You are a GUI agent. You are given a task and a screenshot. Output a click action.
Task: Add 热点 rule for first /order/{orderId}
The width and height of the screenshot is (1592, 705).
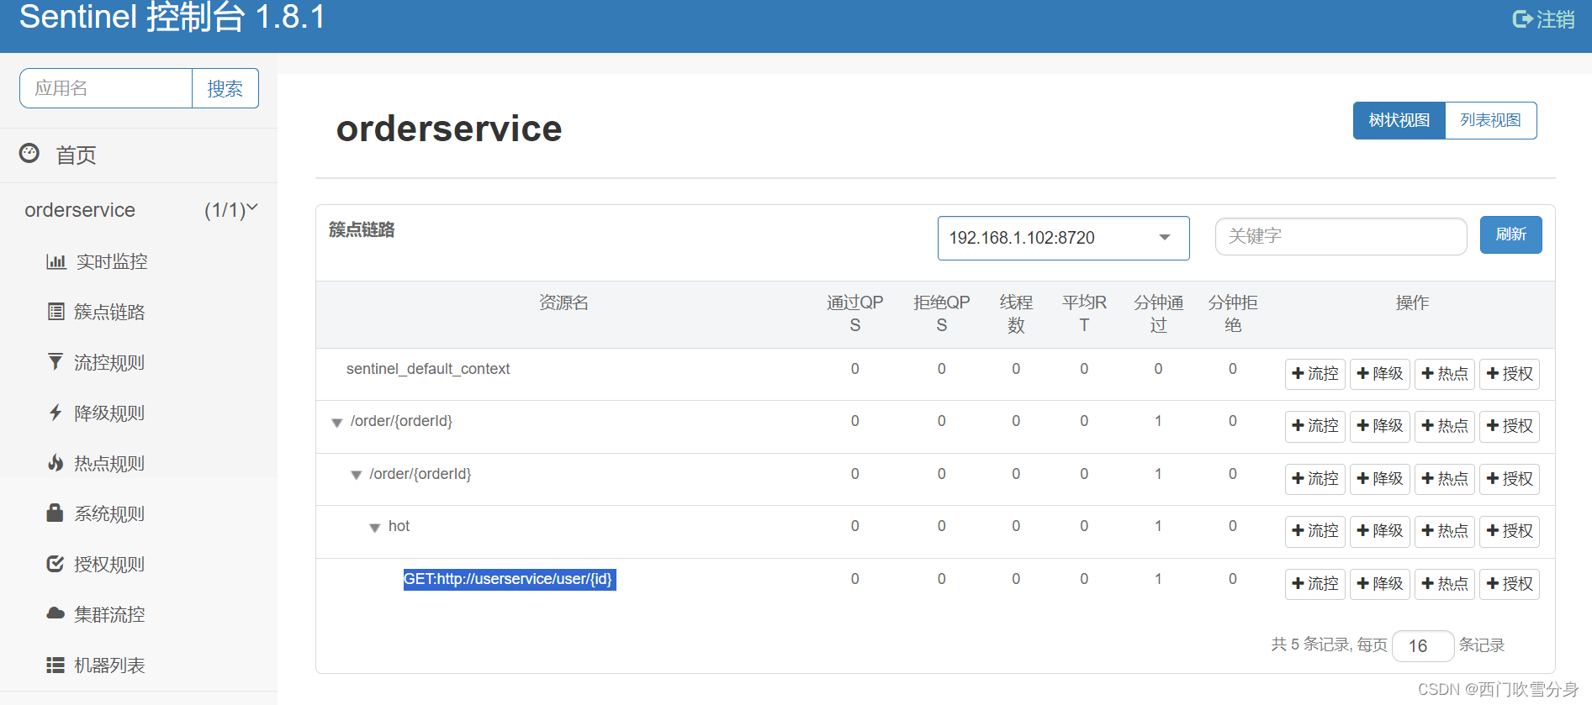(1445, 426)
